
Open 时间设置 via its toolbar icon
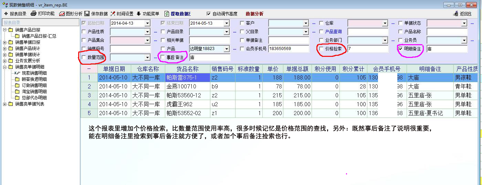[x=113, y=14]
